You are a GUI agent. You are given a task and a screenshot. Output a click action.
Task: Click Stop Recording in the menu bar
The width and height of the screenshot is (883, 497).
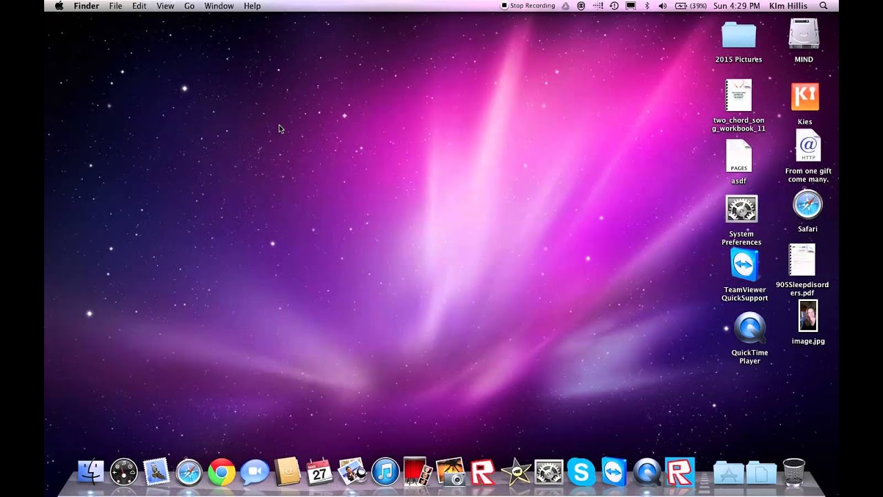point(528,6)
